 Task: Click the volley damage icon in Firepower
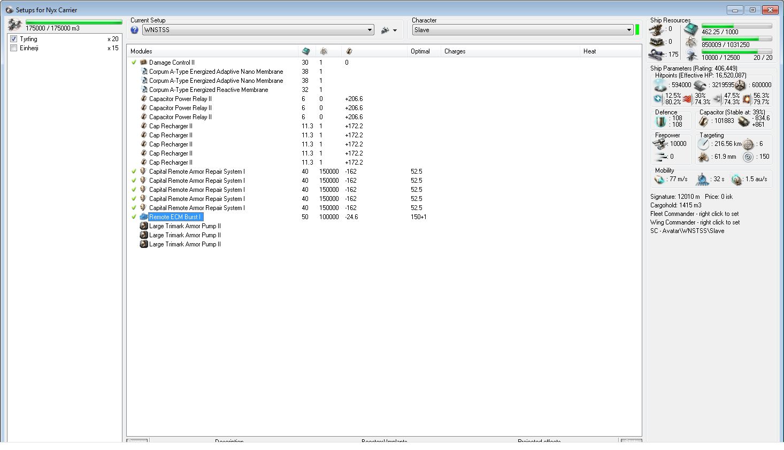point(660,157)
